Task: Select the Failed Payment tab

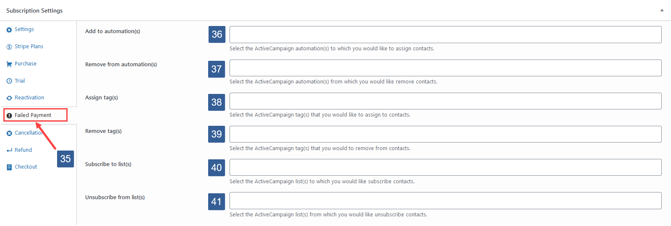Action: click(x=33, y=115)
